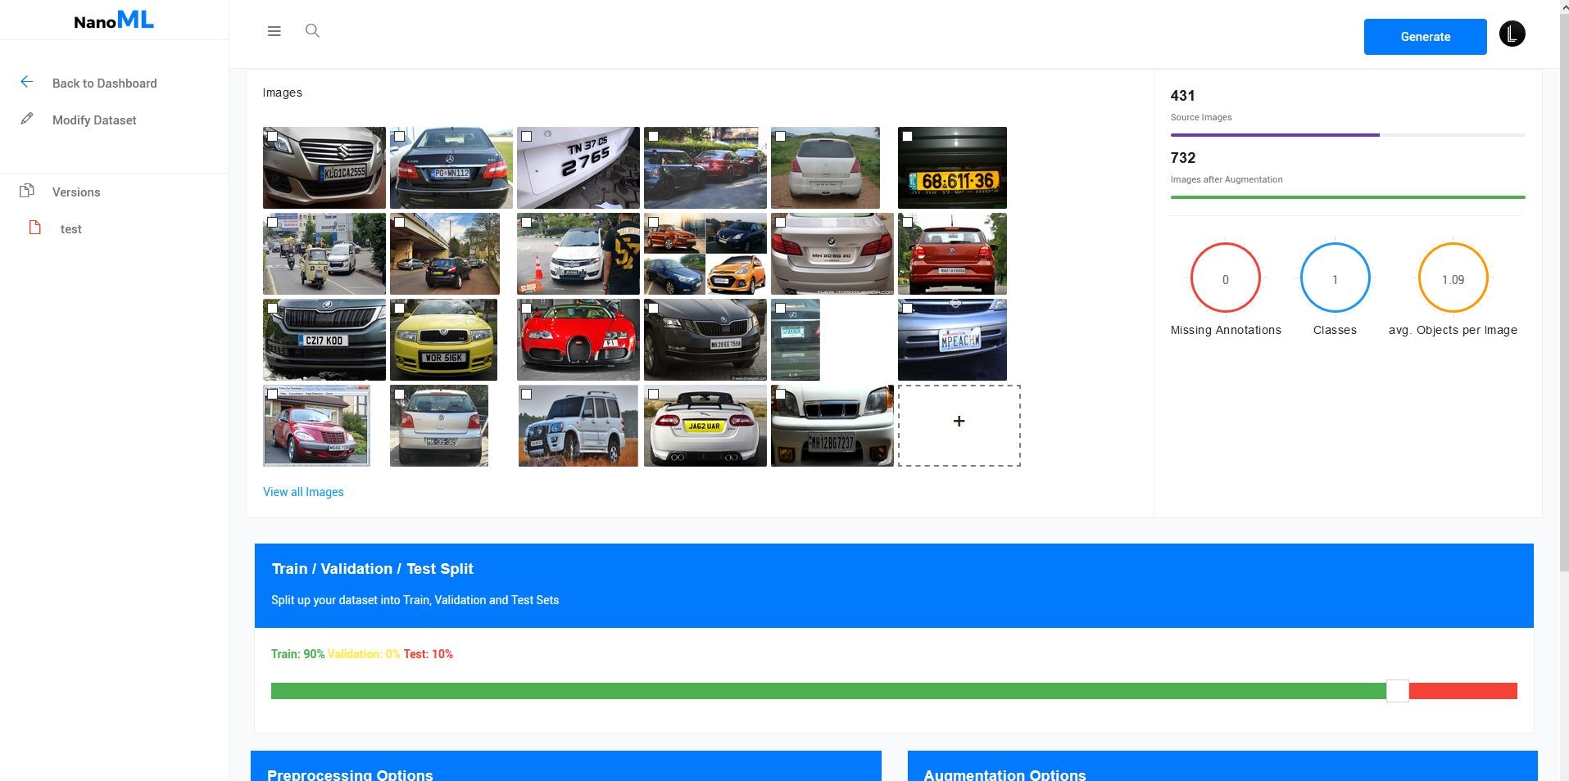Tick the yellow WOR 516K car checkbox

pos(399,309)
